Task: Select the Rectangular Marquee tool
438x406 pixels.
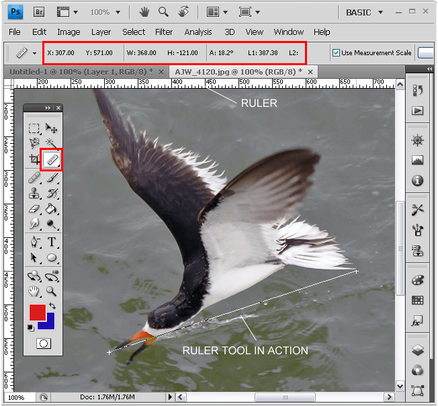Action: (x=34, y=129)
